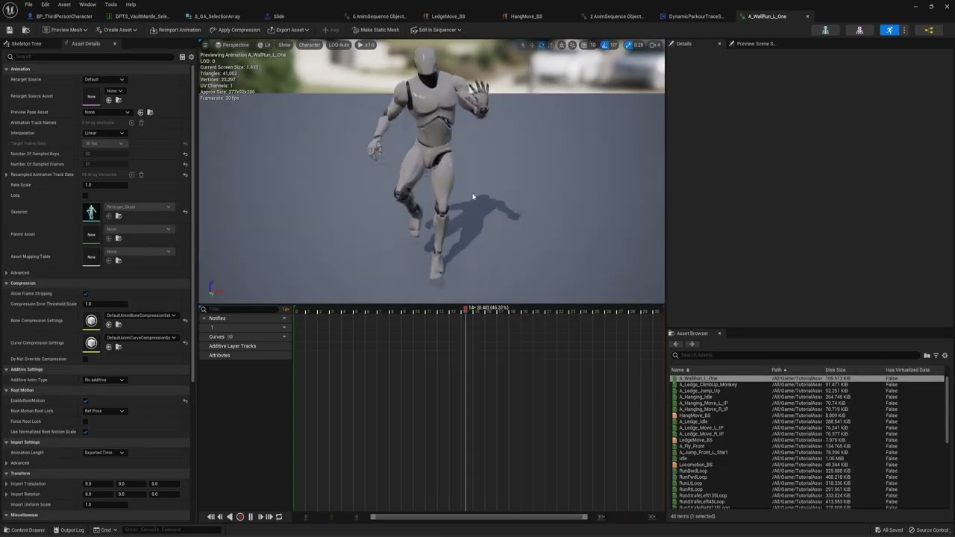Open the Export Asset toolbar dropdown
The height and width of the screenshot is (537, 955).
tap(289, 30)
